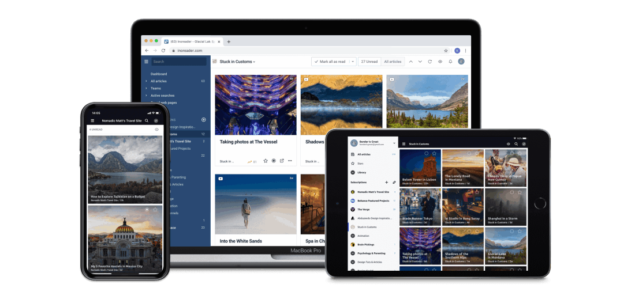Open Blade Runner Tokyo card on tablet
The height and width of the screenshot is (288, 635).
click(x=420, y=206)
